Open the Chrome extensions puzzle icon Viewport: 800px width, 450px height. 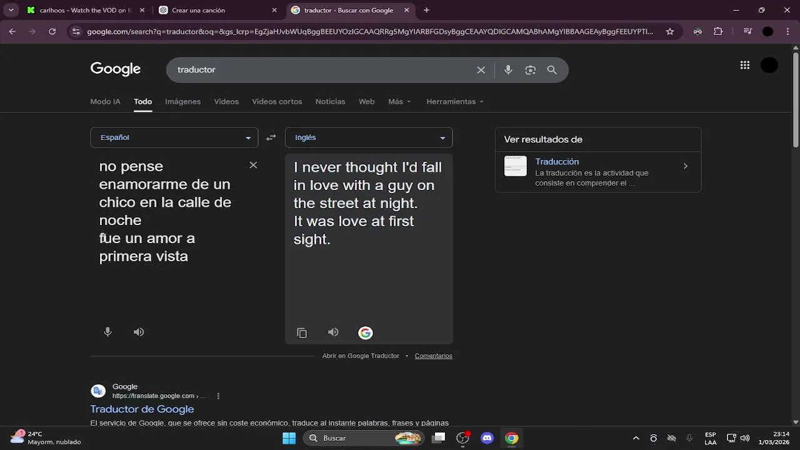(718, 31)
